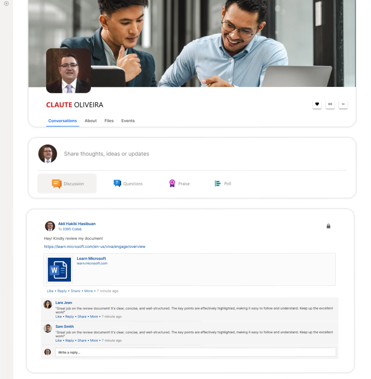The width and height of the screenshot is (371, 379).
Task: Click the minus icon button on profile header
Action: 344,104
